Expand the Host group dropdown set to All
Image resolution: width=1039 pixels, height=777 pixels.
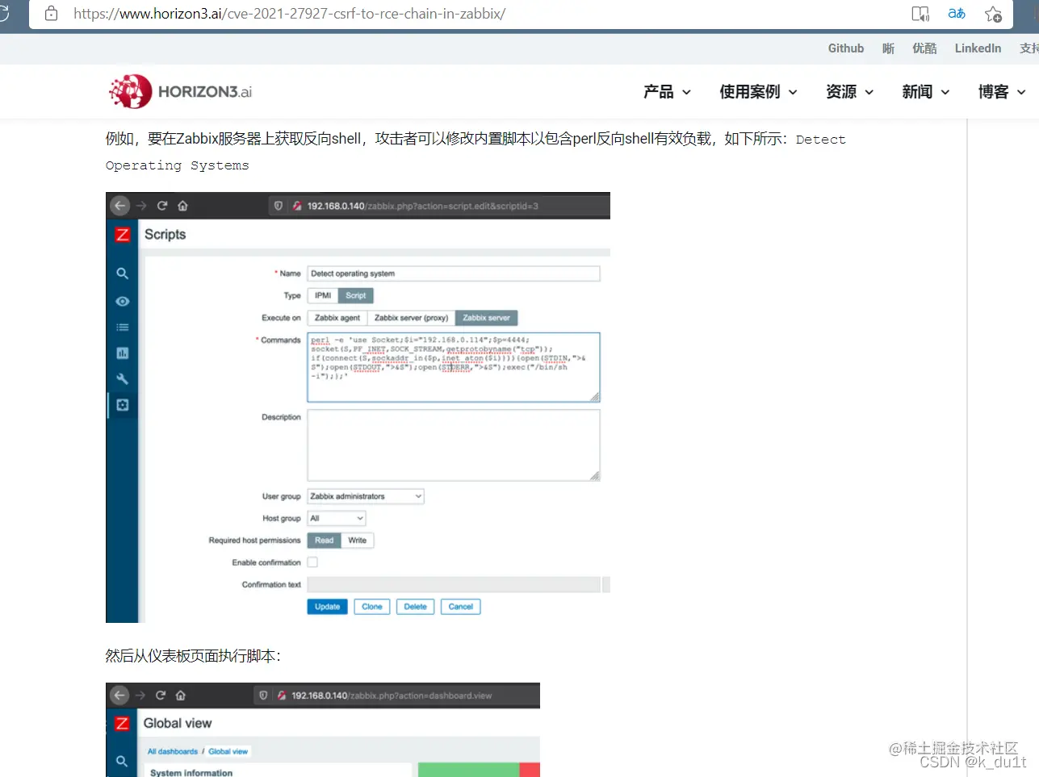(x=336, y=517)
